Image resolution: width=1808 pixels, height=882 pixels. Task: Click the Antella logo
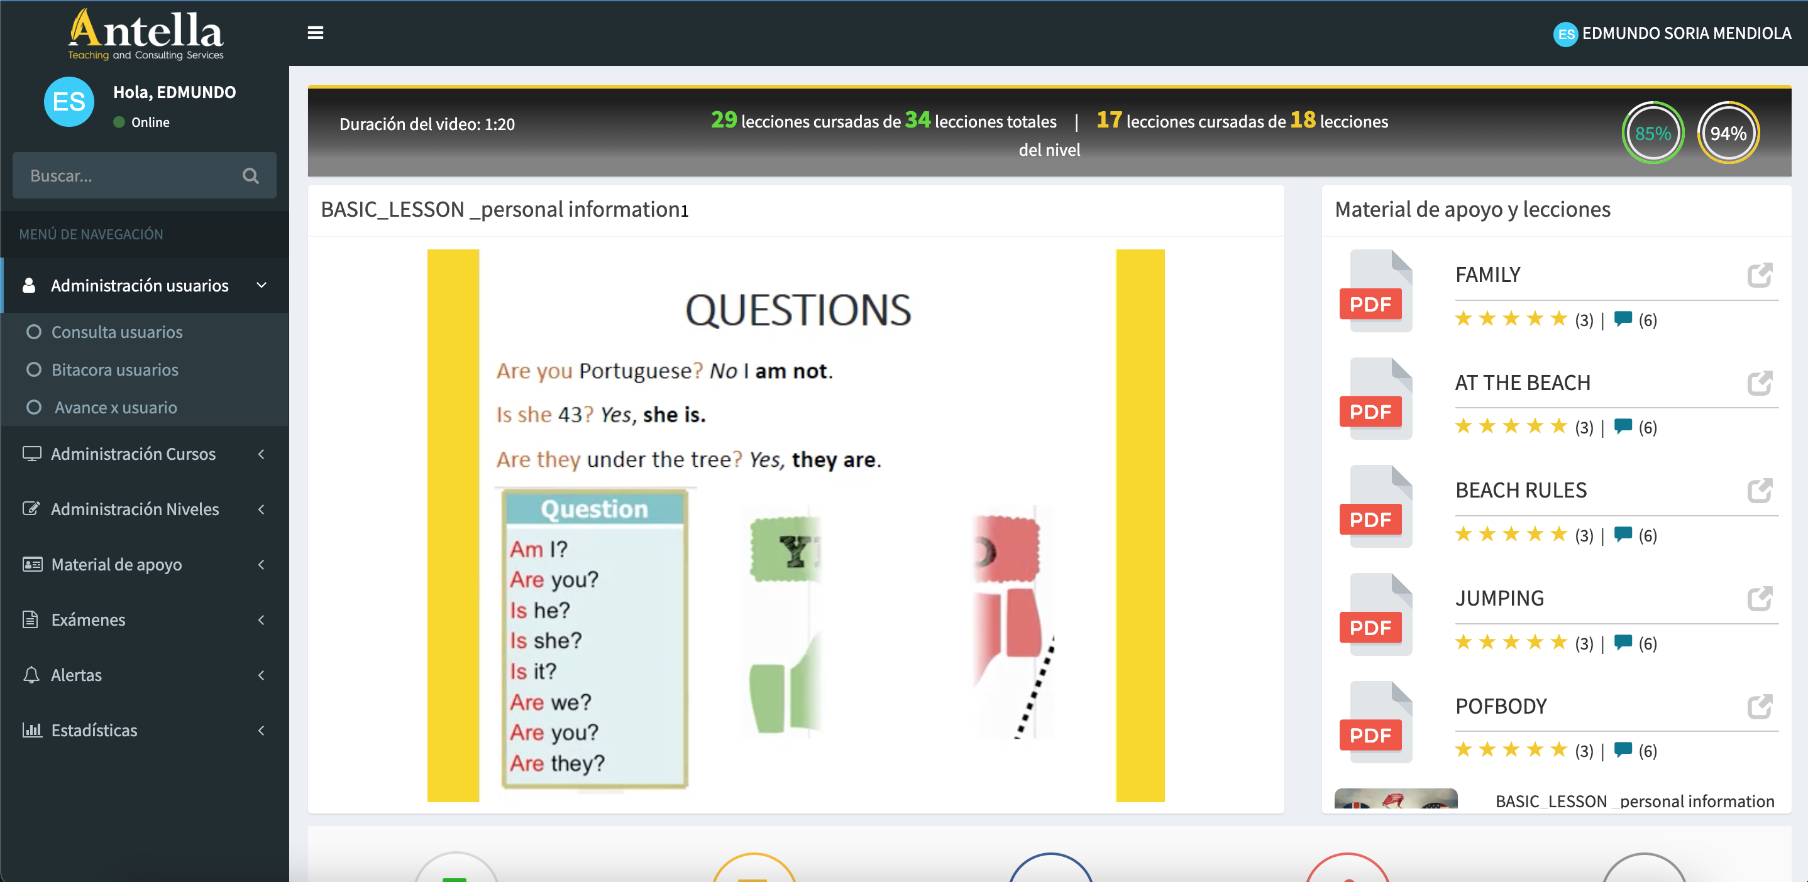point(145,35)
